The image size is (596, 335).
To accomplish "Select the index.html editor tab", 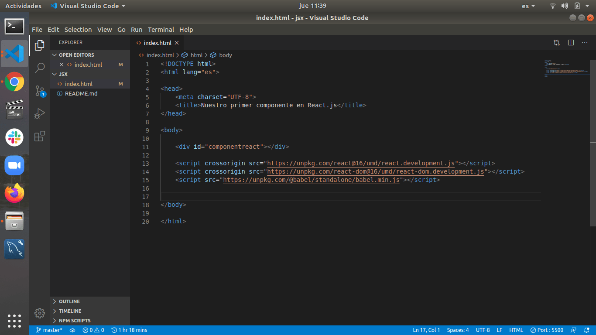I will pyautogui.click(x=157, y=43).
